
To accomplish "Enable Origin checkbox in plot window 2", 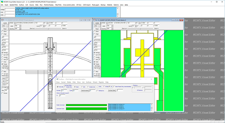I will click(94, 34).
